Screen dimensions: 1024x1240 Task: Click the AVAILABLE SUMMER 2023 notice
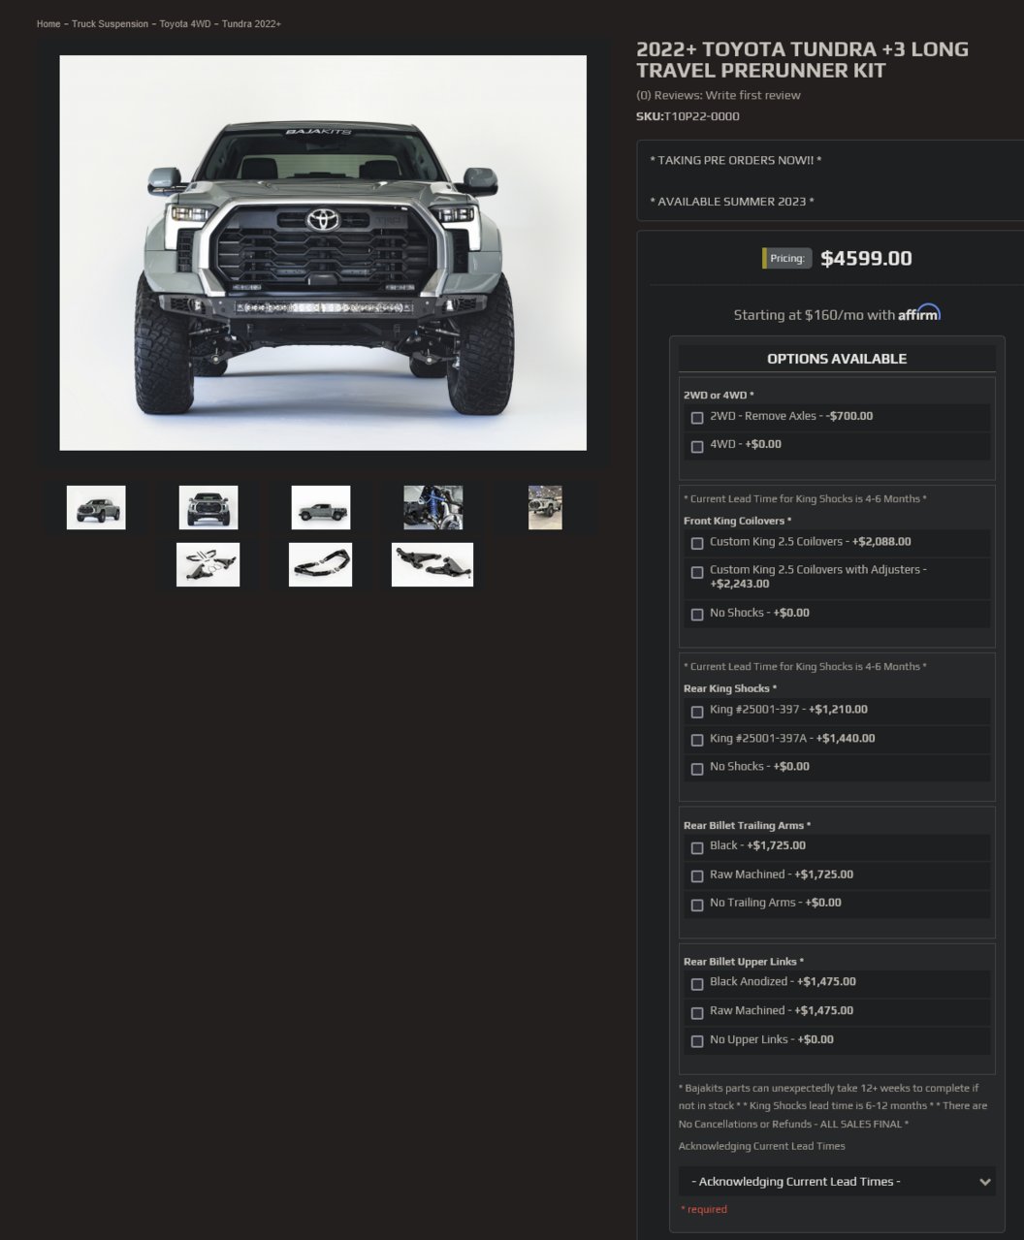[x=731, y=202]
